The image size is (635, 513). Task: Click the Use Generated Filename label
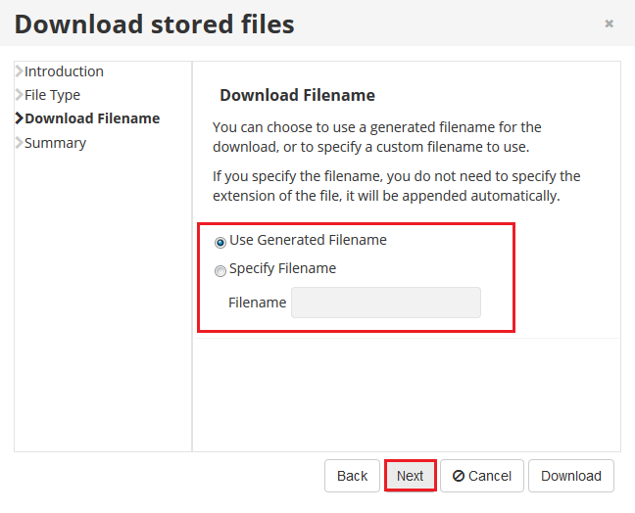308,240
